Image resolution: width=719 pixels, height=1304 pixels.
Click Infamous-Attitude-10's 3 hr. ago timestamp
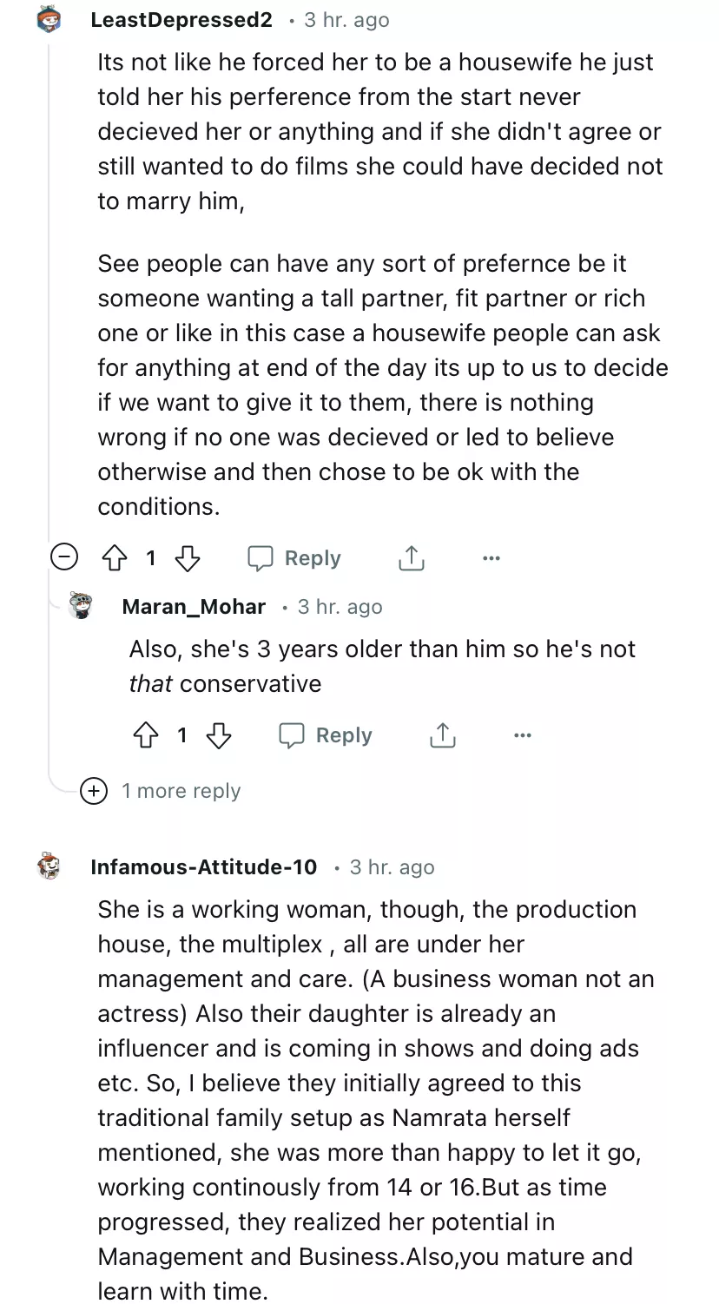click(392, 867)
